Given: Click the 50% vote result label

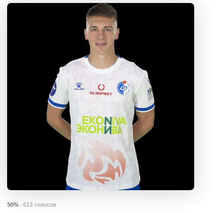Looking at the screenshot, I should (x=13, y=204).
